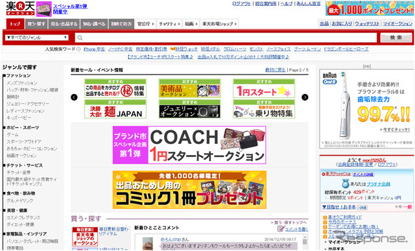The width and height of the screenshot is (415, 251).
Task: Open the あんしん宣言 link
Action: pos(309,4)
